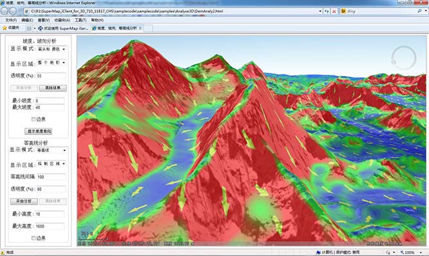Viewport: 429px width, 256px height.
Task: Click the refresh icon beside address bar
Action: (x=327, y=11)
